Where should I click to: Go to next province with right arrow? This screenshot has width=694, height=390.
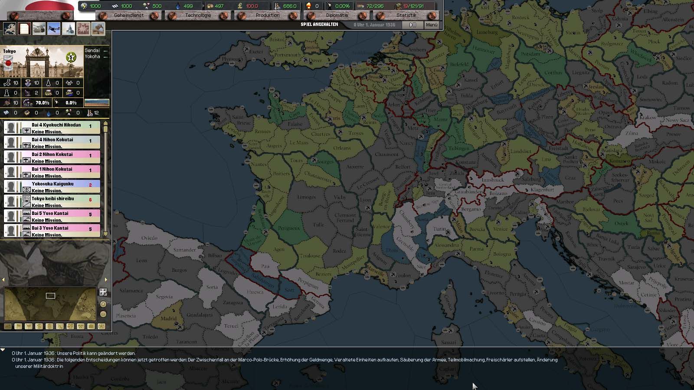click(x=106, y=279)
